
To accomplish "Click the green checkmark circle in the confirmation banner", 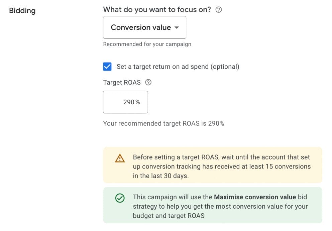I will (x=119, y=198).
